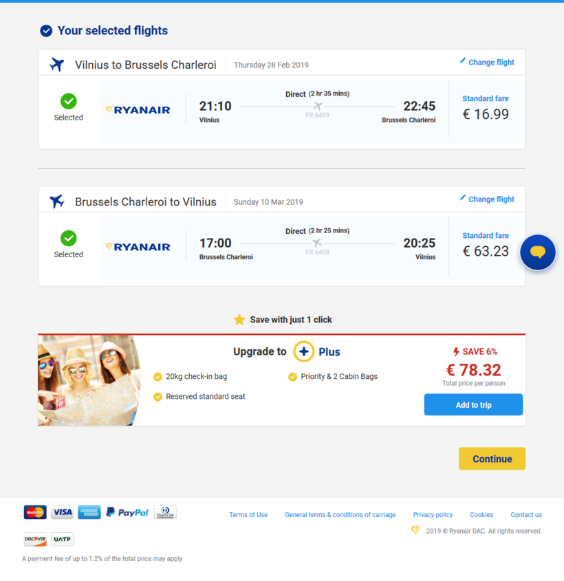Click the PayPal payment icon

(x=127, y=512)
